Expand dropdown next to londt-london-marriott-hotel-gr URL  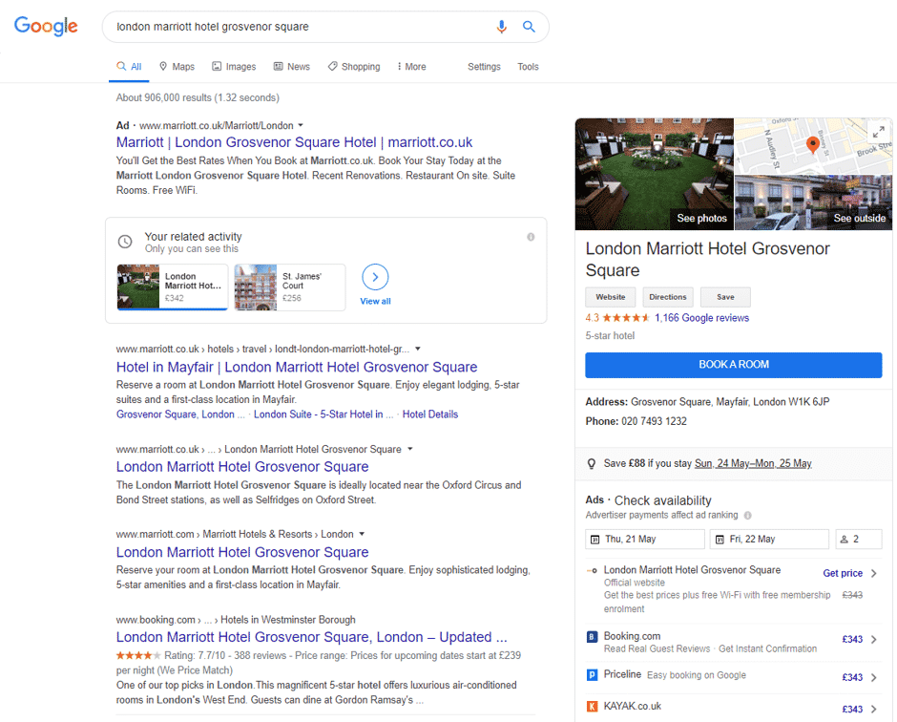click(418, 349)
